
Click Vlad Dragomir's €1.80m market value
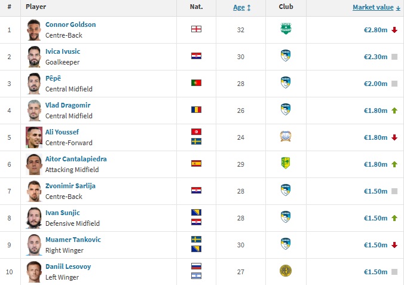(x=375, y=111)
